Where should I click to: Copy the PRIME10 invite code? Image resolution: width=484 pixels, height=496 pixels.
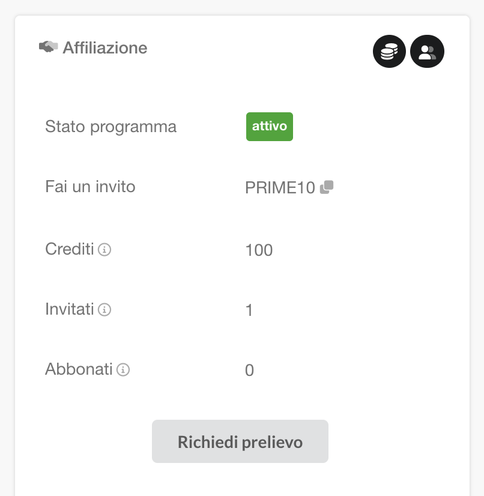(x=327, y=187)
